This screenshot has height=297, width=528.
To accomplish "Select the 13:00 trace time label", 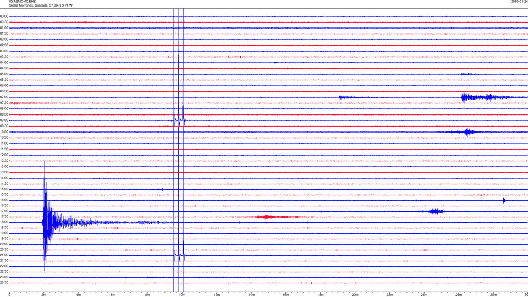I will [4, 166].
